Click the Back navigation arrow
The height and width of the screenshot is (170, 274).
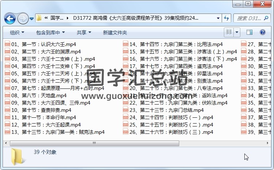click(x=10, y=18)
